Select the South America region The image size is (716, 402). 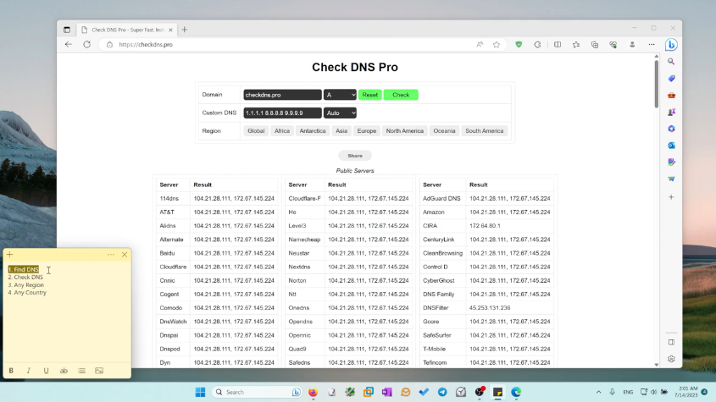[485, 131]
